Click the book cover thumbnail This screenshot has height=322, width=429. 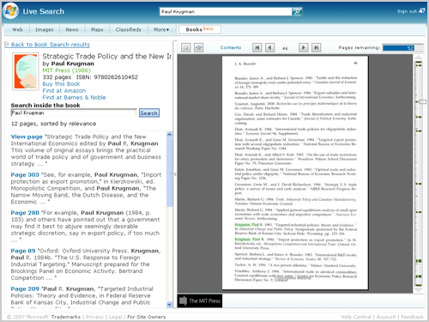click(26, 71)
